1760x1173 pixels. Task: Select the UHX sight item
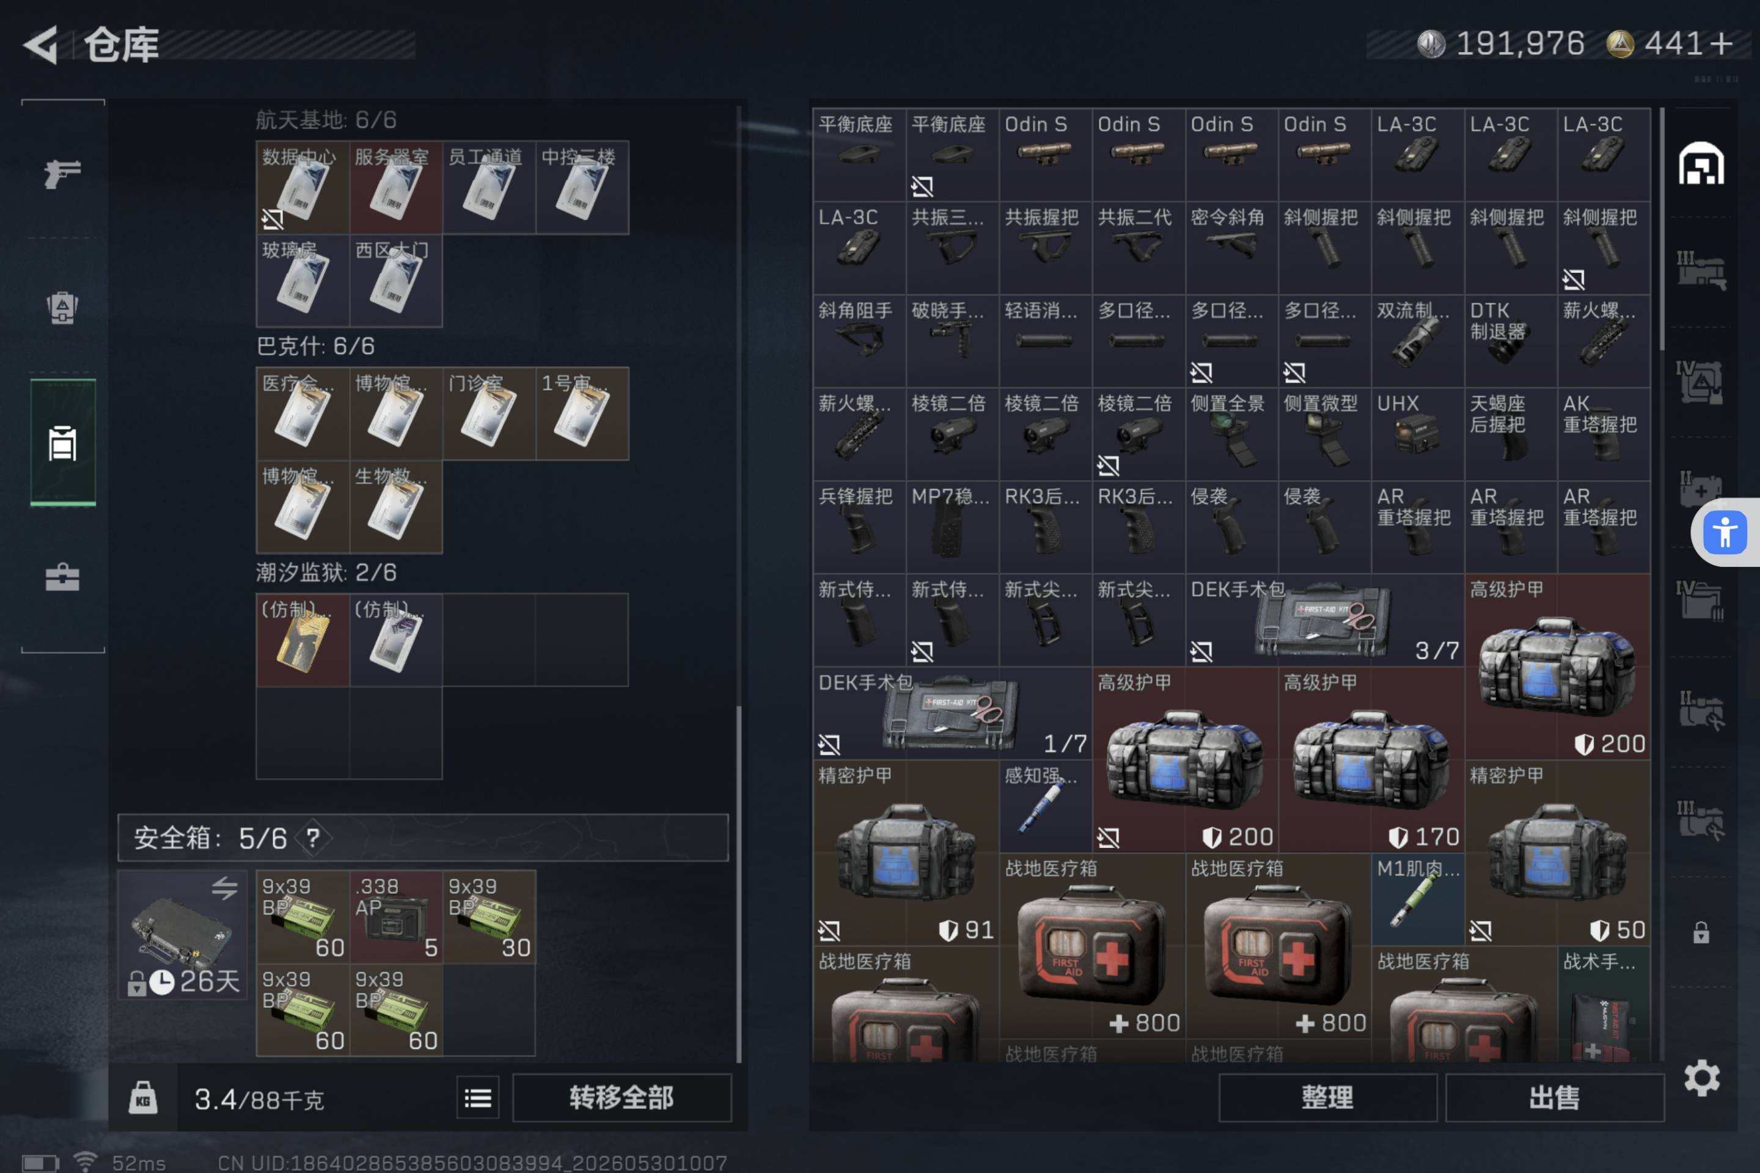tap(1417, 434)
